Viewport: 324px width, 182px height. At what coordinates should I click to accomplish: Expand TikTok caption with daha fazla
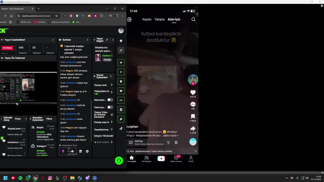[x=171, y=135]
